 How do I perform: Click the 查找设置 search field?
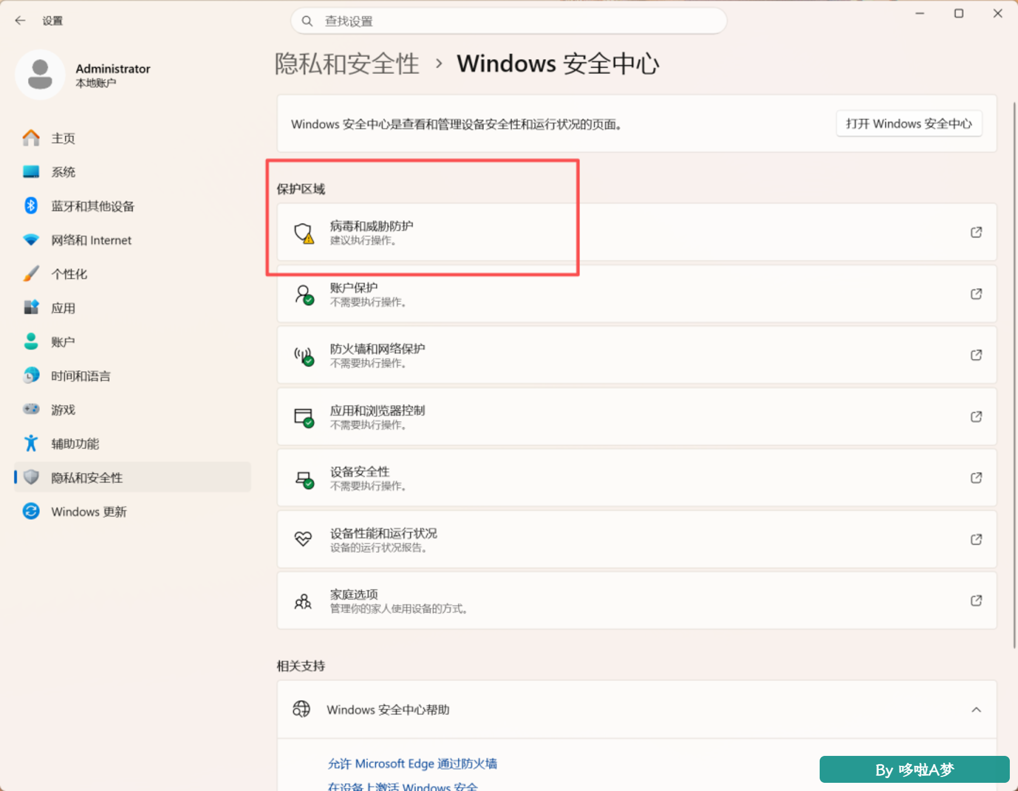pyautogui.click(x=508, y=21)
